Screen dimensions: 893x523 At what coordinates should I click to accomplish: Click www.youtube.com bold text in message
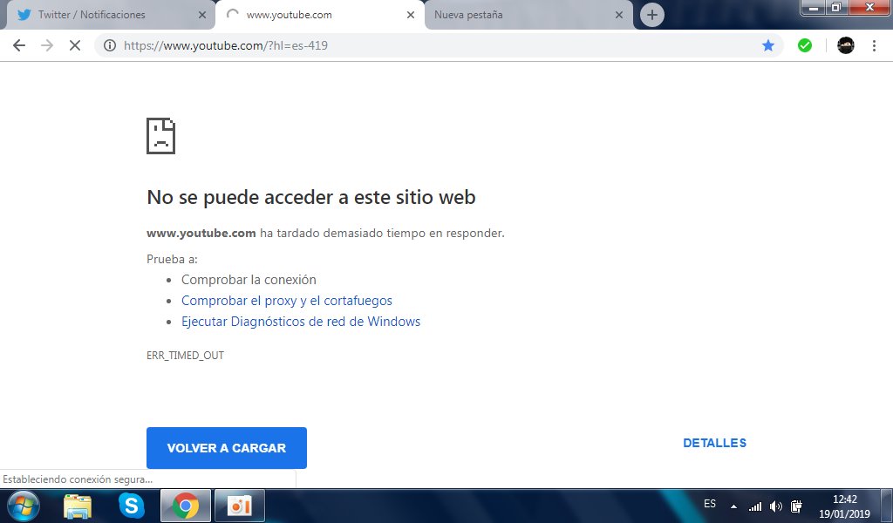(x=201, y=233)
